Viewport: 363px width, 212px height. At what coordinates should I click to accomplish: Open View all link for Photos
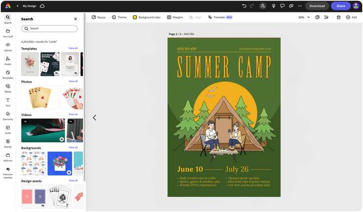point(73,81)
